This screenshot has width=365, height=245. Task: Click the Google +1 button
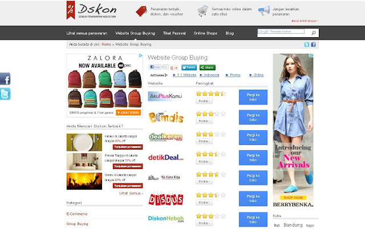pos(174,67)
